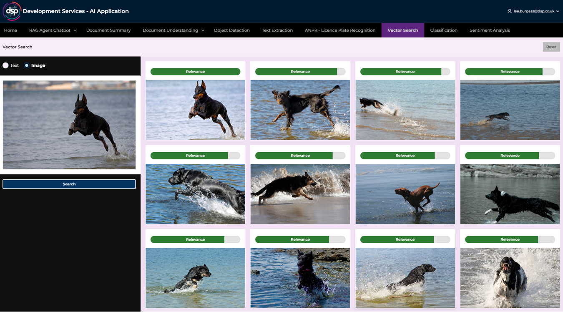Viewport: 563px width, 312px height.
Task: Select the brown dog running result image
Action: point(405,194)
